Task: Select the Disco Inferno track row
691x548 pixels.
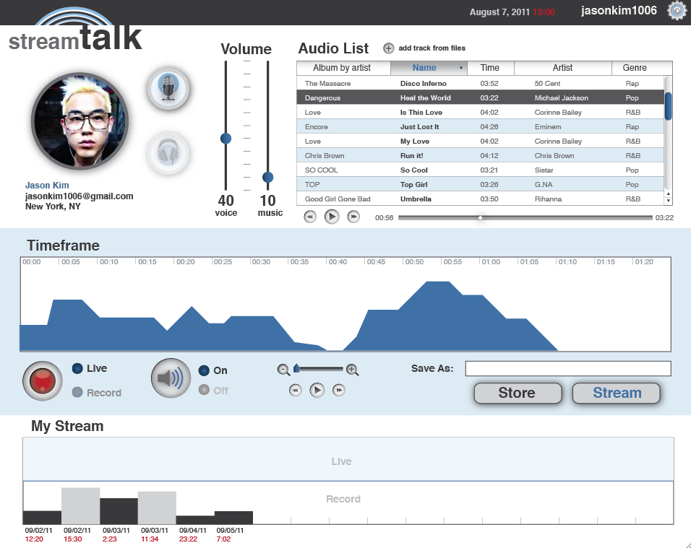Action: click(481, 83)
